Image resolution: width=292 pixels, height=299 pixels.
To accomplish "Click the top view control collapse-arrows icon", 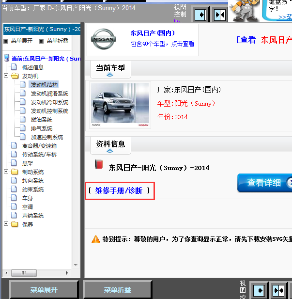I will click(220, 15).
